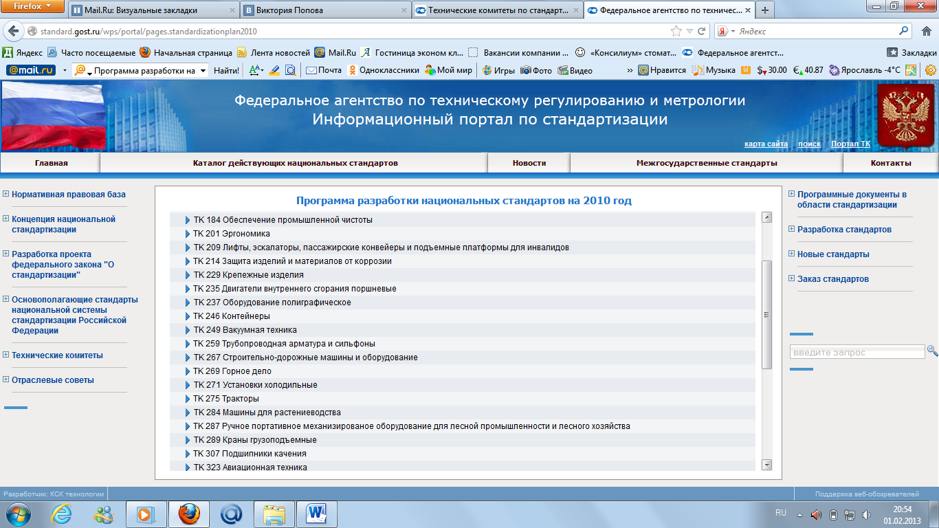Screen dimensions: 939x528
Task: Click the bookmark star in address bar
Action: (x=676, y=32)
